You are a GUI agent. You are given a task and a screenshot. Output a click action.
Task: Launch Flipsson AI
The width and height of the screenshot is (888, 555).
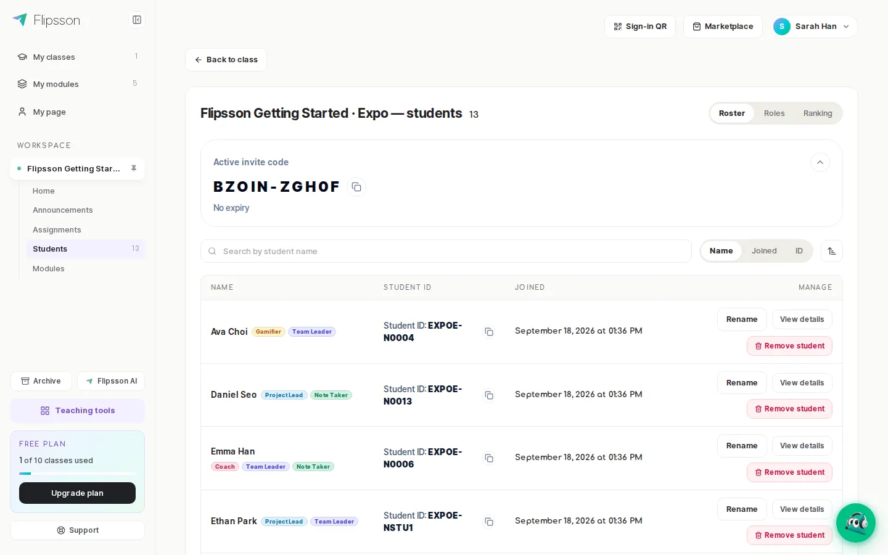click(x=111, y=381)
